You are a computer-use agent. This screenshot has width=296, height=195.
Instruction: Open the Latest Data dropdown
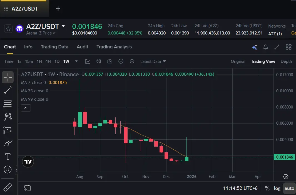(153, 61)
